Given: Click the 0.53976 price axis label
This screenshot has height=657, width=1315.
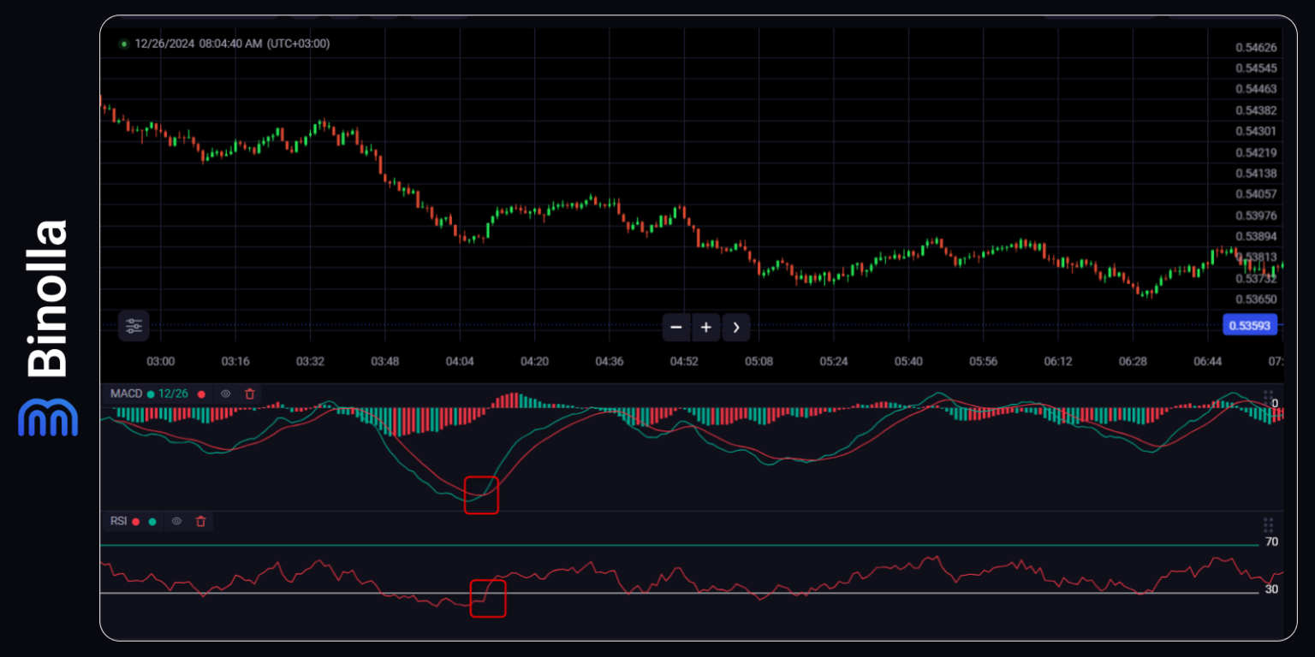Looking at the screenshot, I should 1256,216.
